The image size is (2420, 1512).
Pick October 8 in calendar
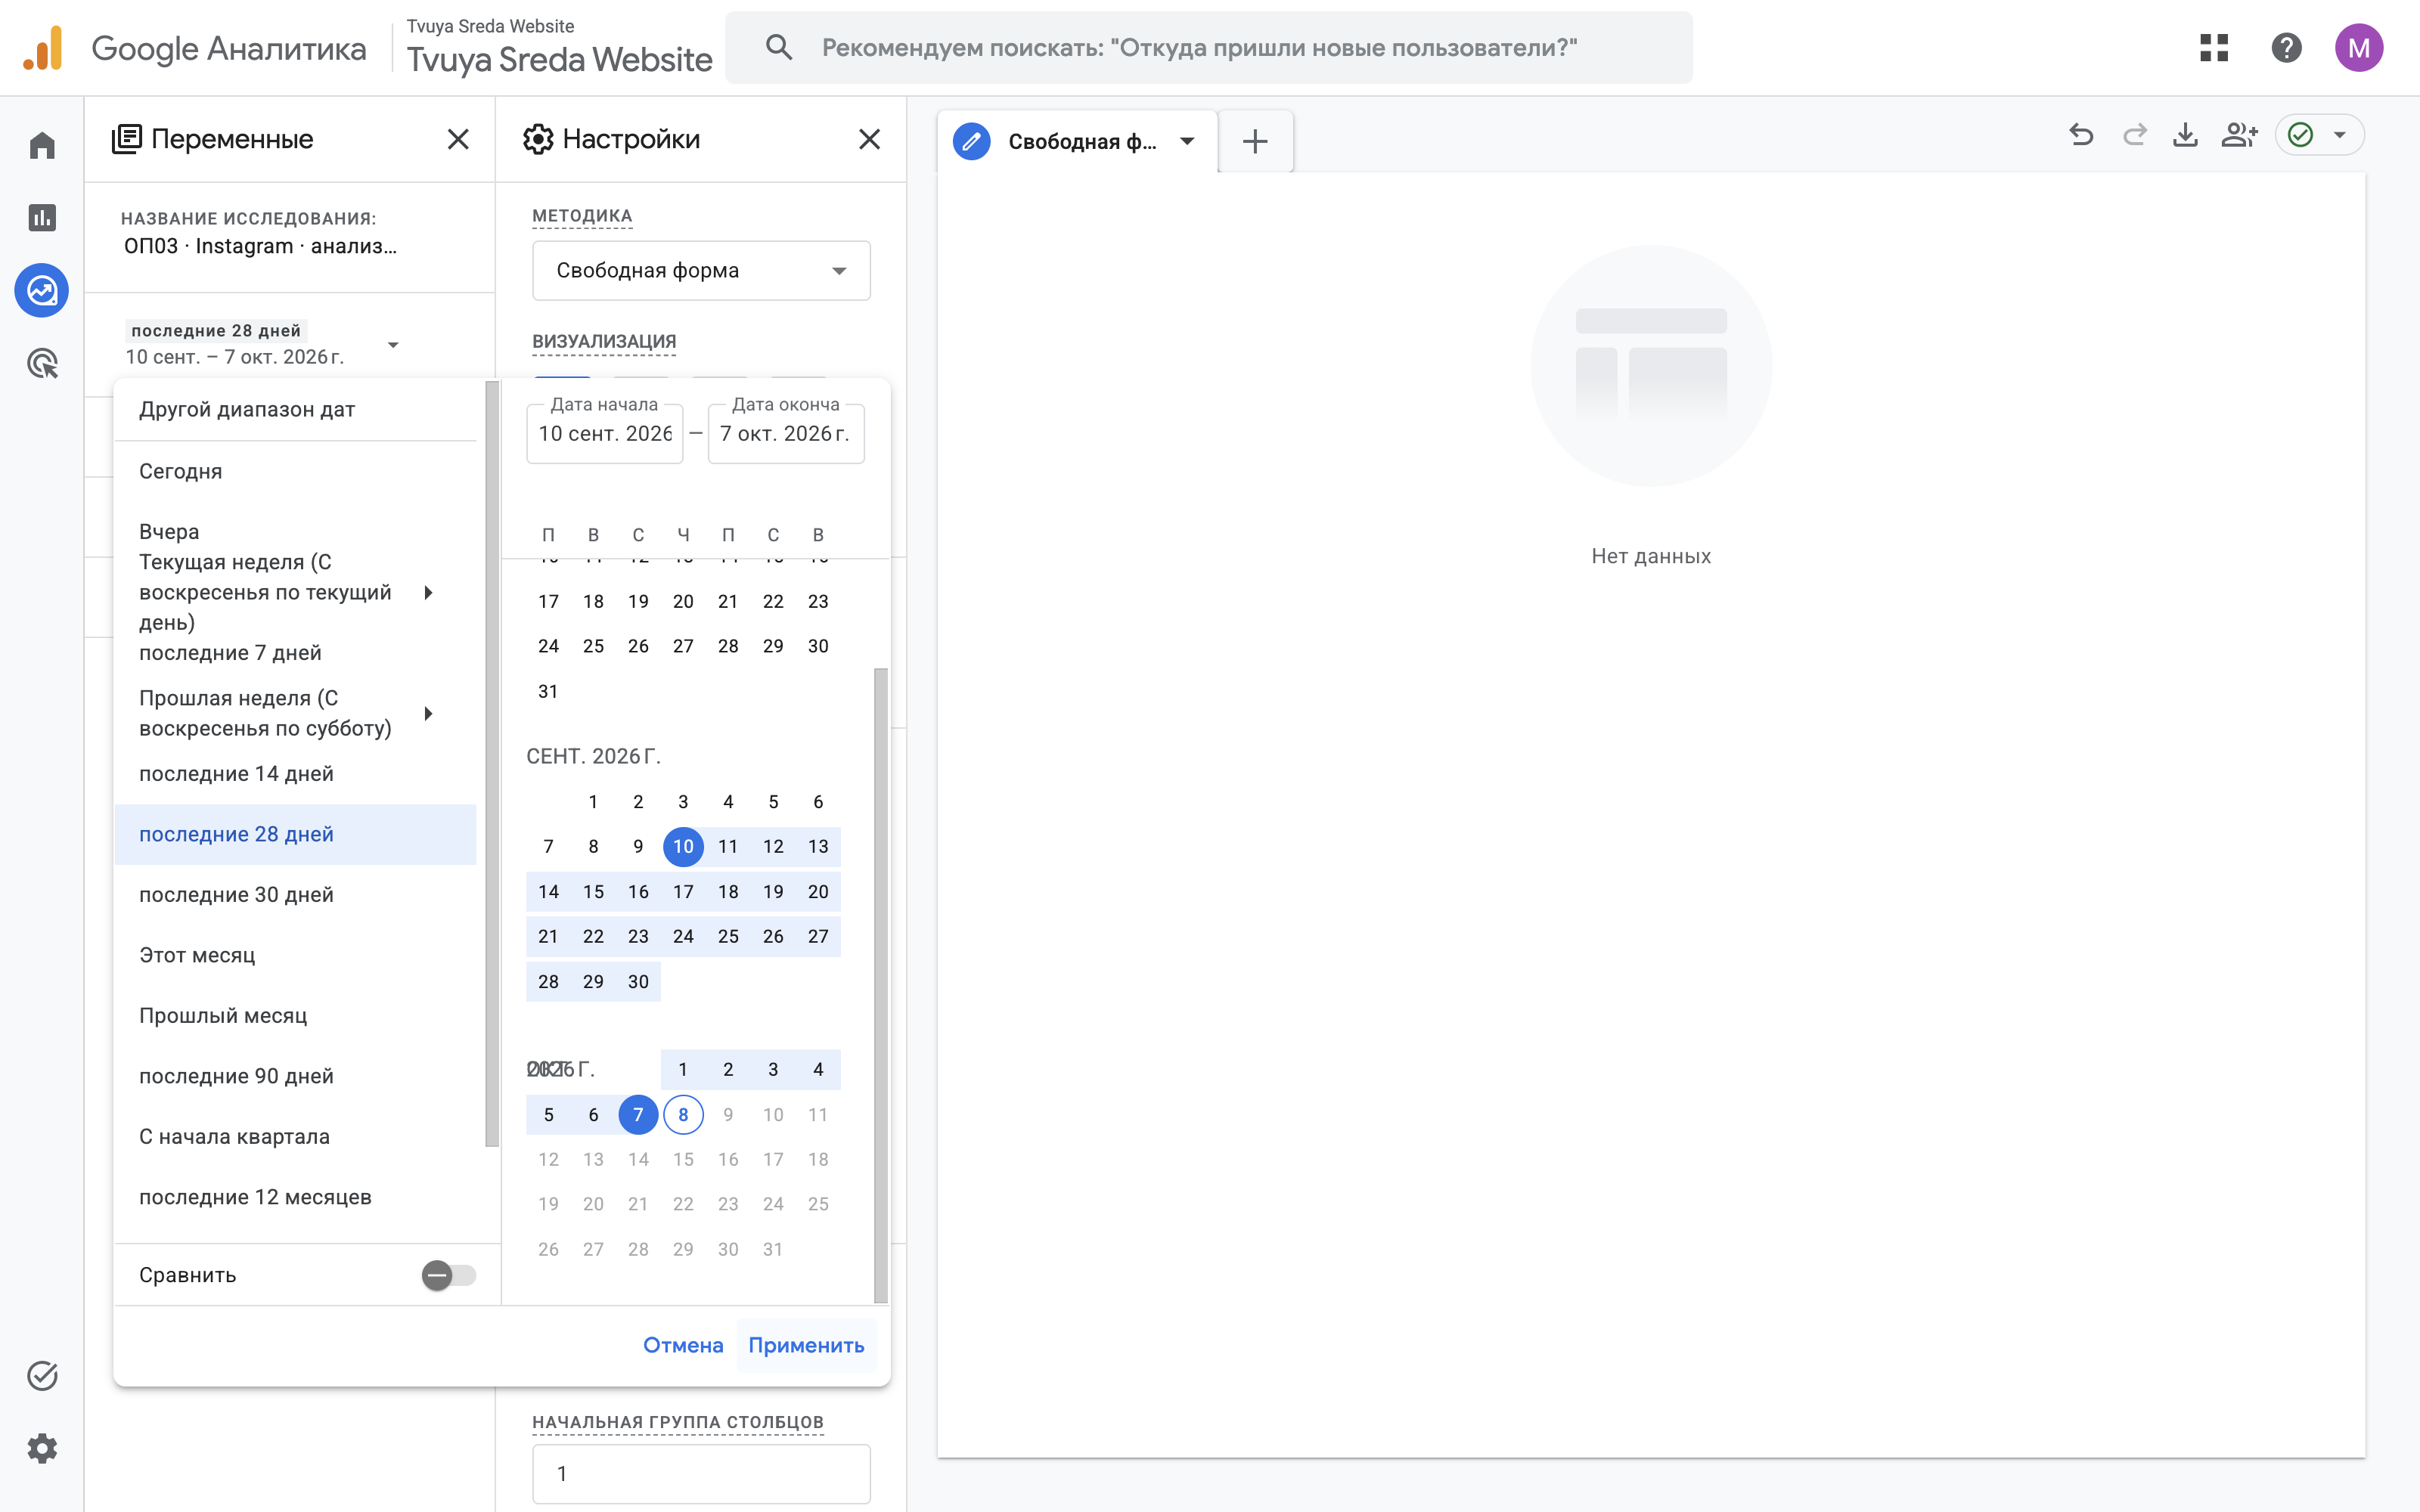point(683,1114)
